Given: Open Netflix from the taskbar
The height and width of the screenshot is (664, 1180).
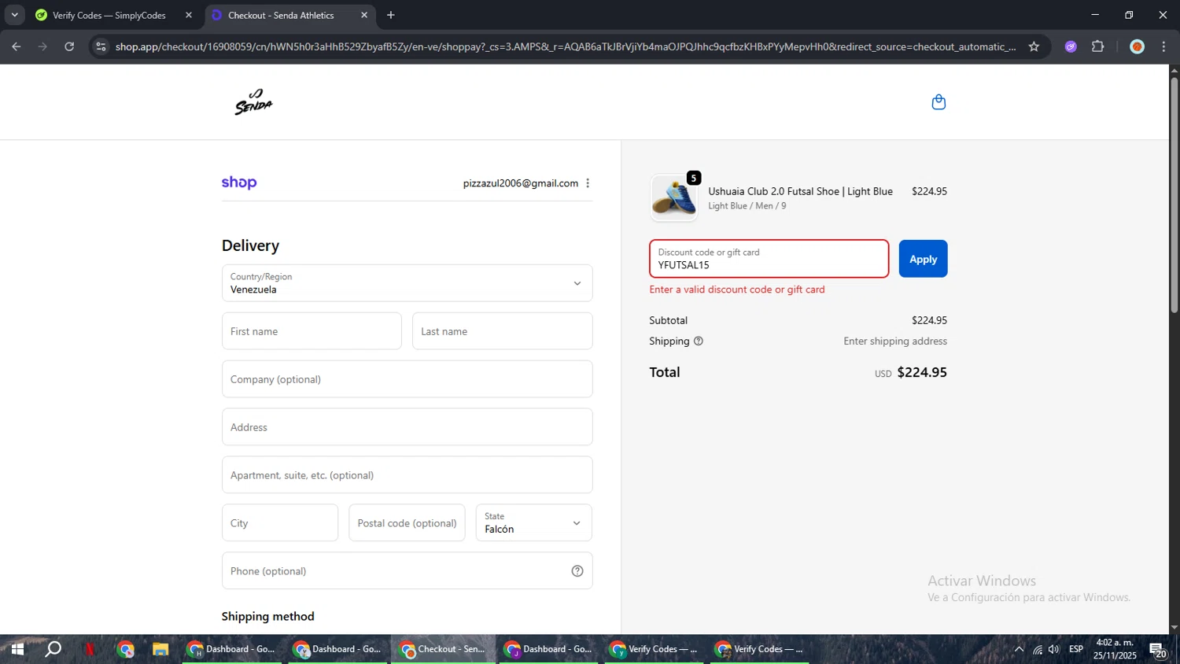Looking at the screenshot, I should click(x=90, y=649).
